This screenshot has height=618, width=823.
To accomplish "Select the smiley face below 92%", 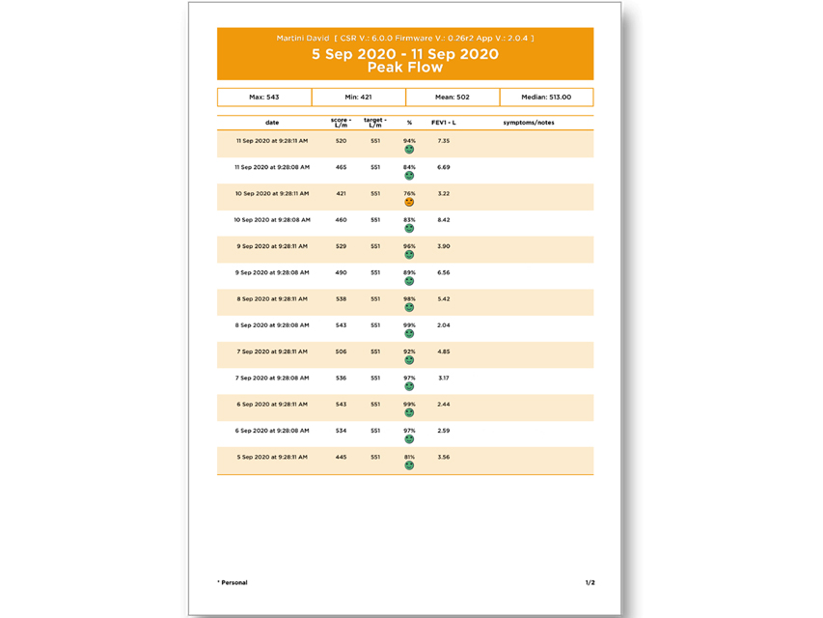I will pos(409,360).
